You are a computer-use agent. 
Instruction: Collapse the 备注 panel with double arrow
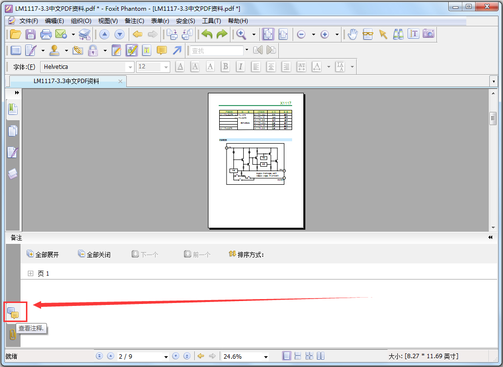[x=490, y=237]
